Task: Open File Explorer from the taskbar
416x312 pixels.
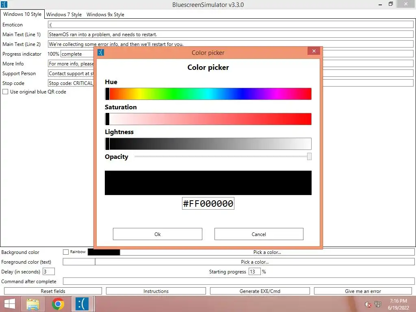Action: coord(33,304)
